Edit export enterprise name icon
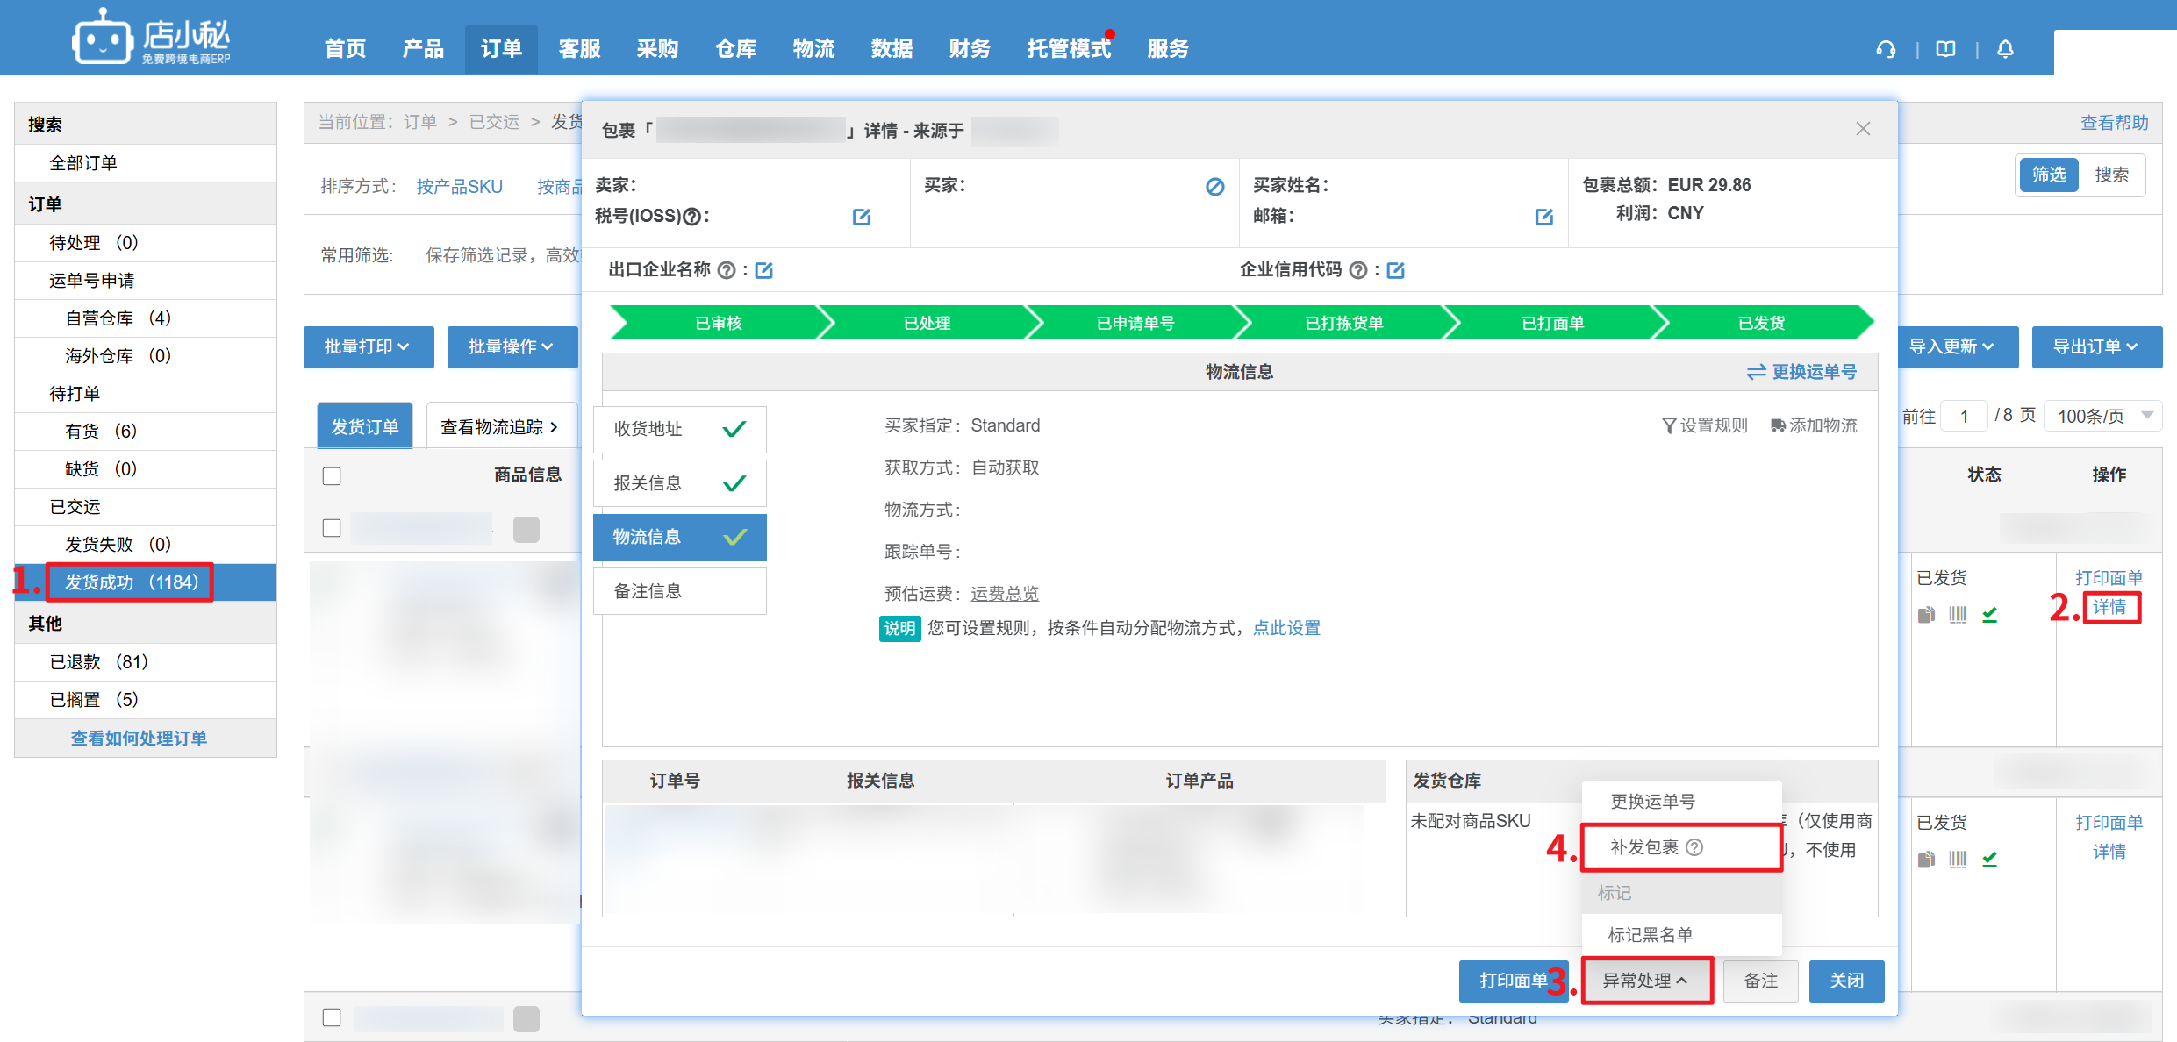Image resolution: width=2177 pixels, height=1042 pixels. [x=764, y=270]
